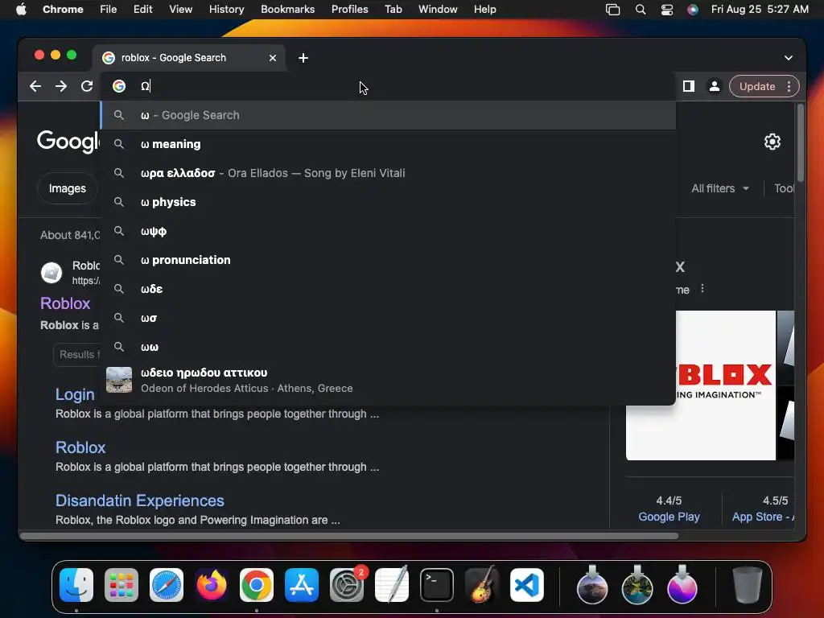Open the File menu
Viewport: 824px width, 618px height.
tap(109, 10)
